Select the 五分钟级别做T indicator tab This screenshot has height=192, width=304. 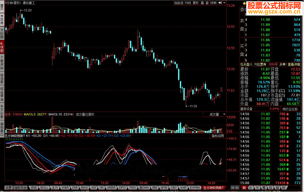(x=213, y=187)
